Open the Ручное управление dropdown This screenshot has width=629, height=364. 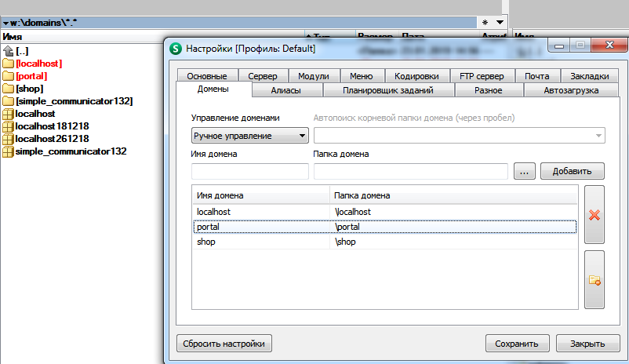coord(250,136)
